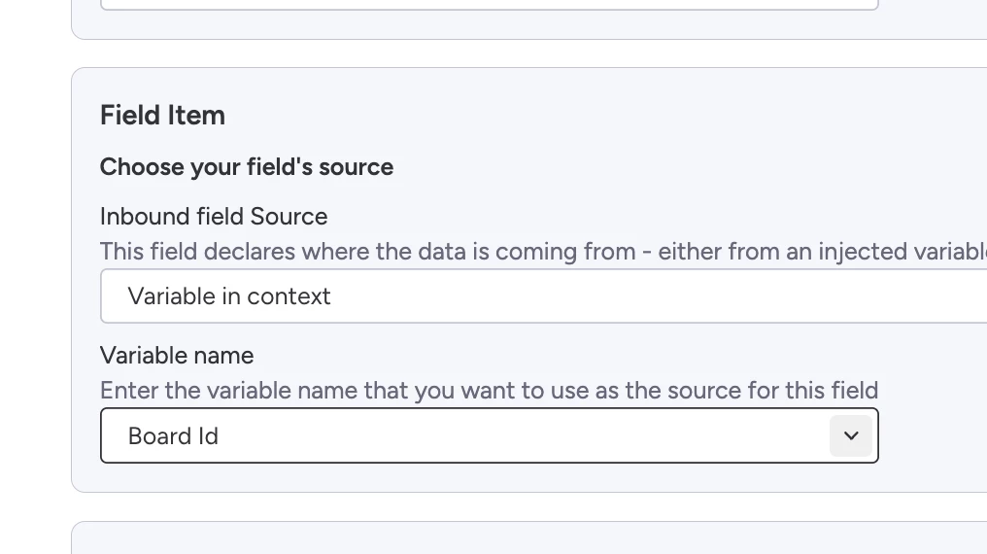The height and width of the screenshot is (554, 987).
Task: Open the Inbound field Source dropdown
Action: (x=544, y=296)
